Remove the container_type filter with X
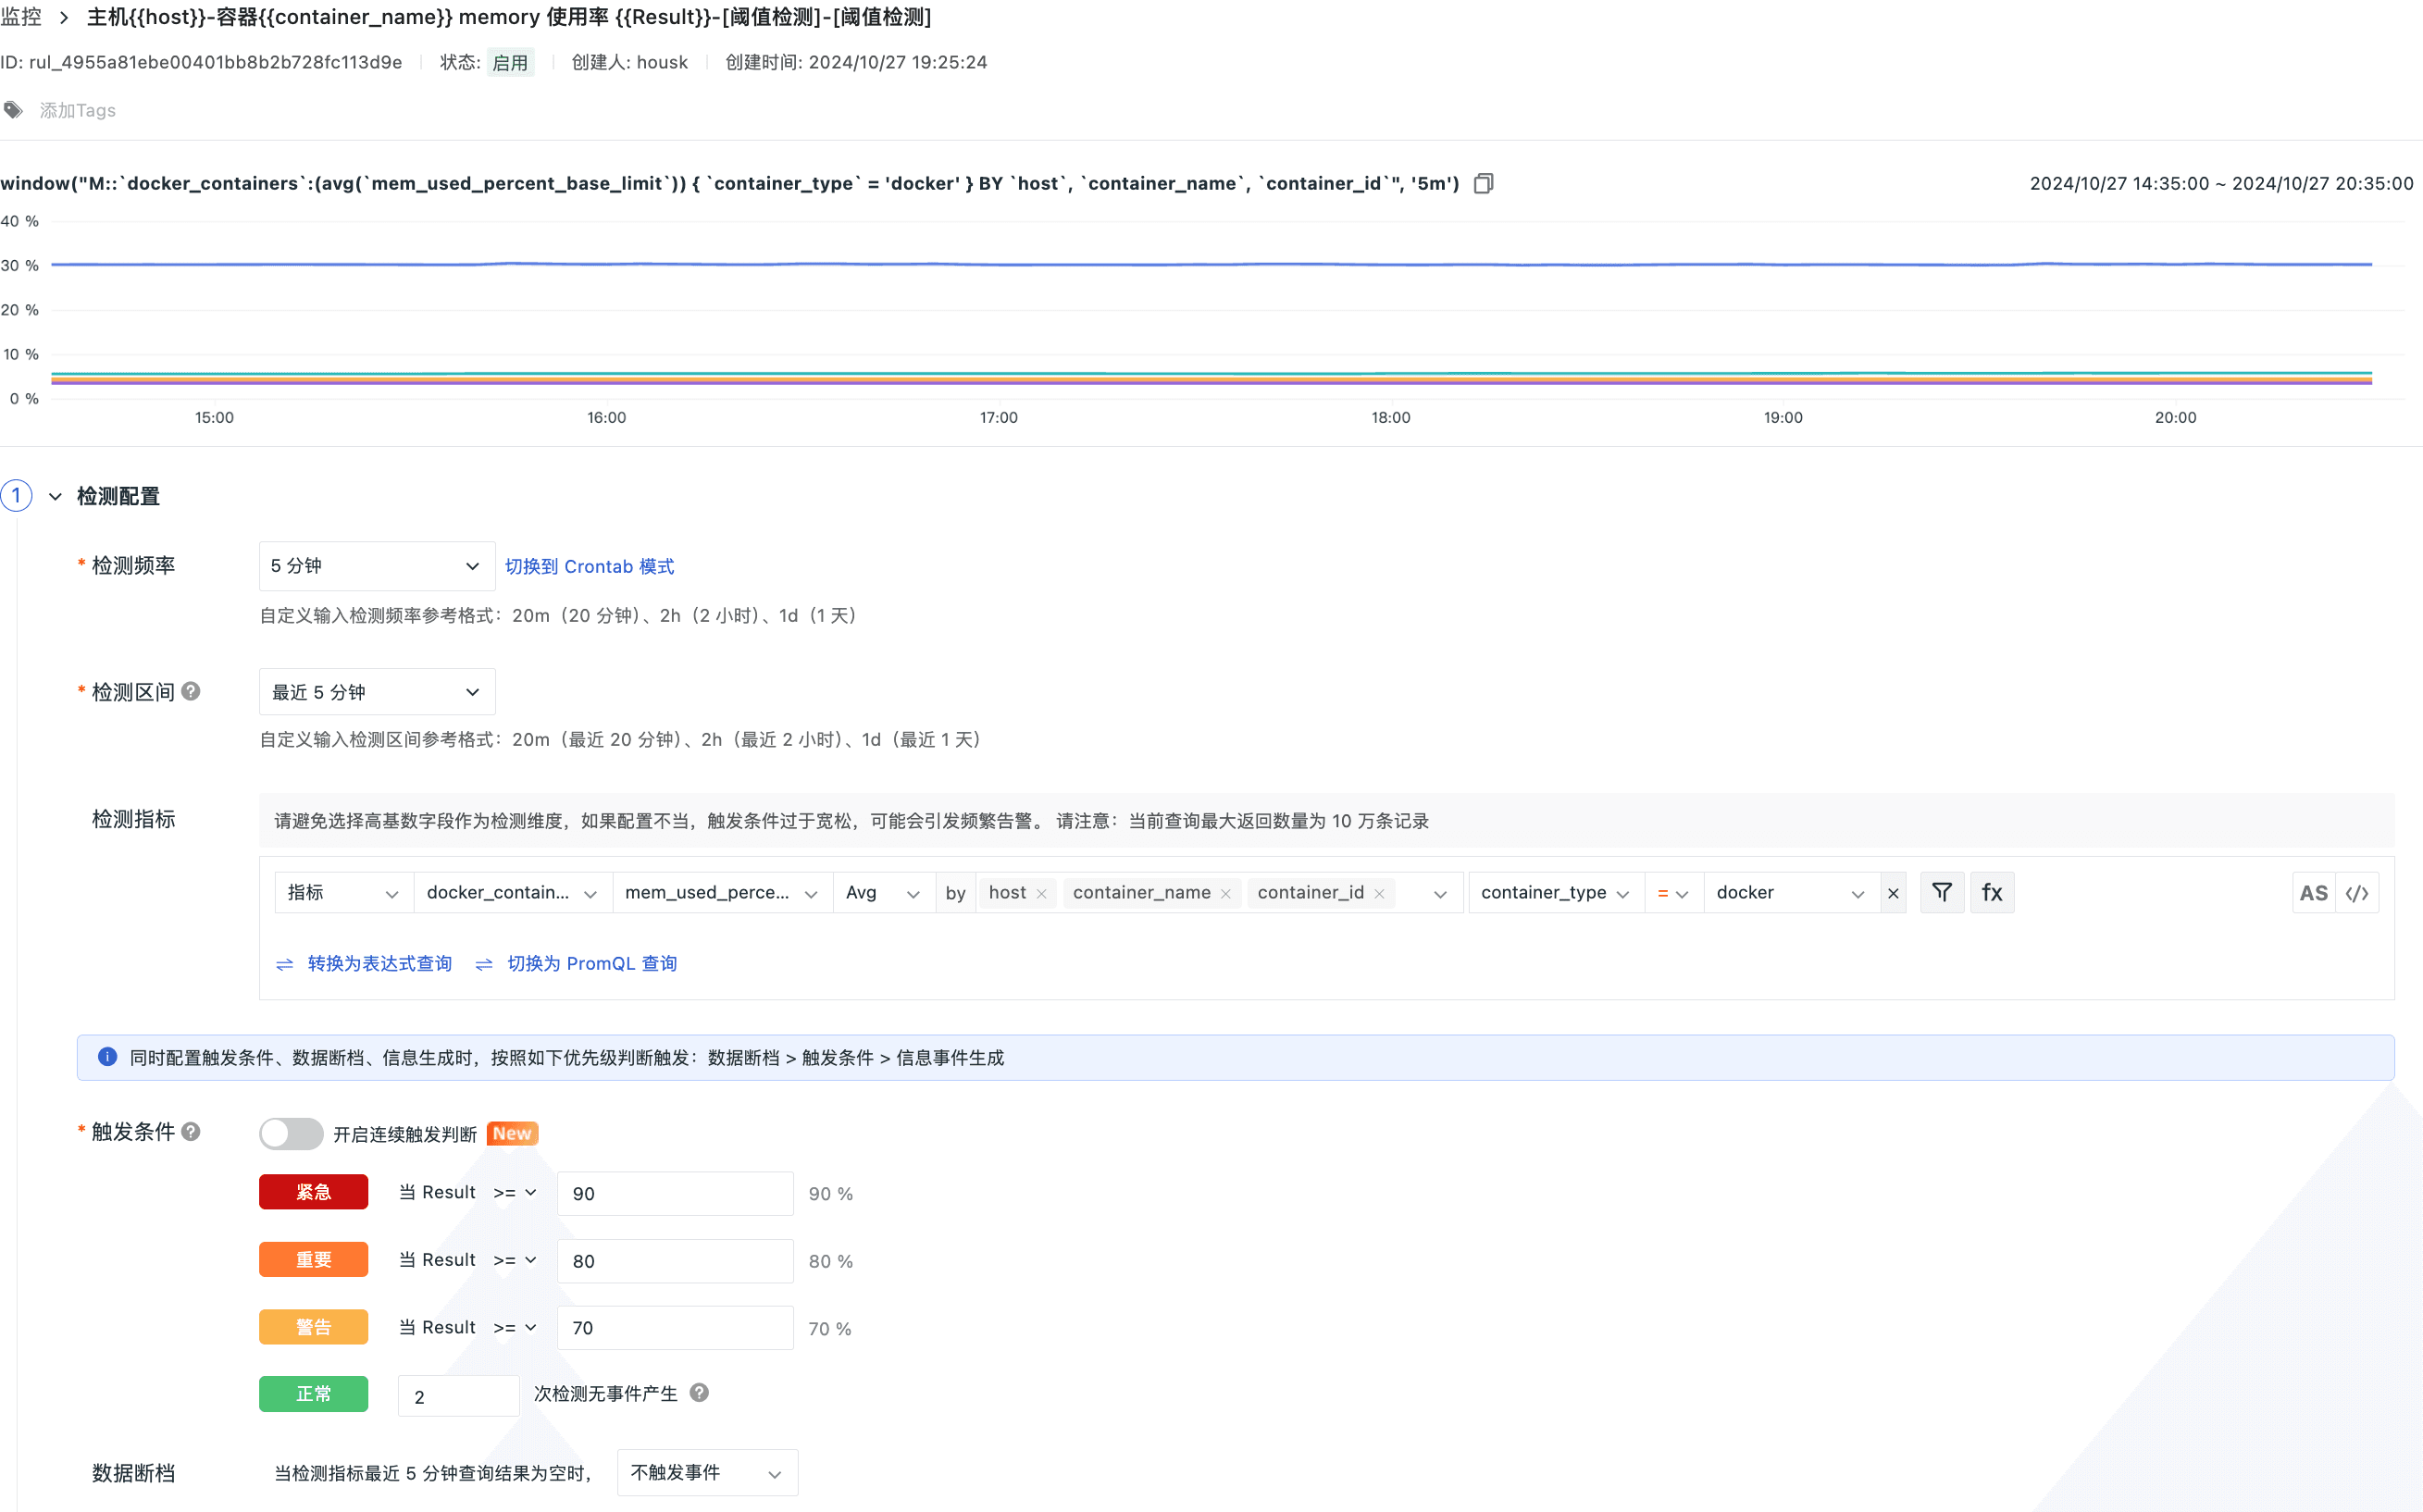The image size is (2423, 1512). 1892,893
